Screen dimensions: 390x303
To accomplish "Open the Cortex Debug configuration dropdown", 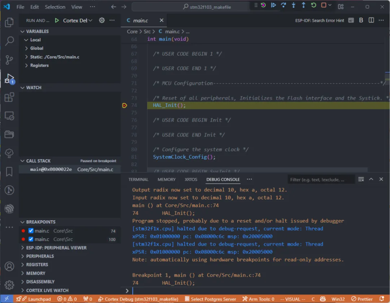I will coord(78,21).
